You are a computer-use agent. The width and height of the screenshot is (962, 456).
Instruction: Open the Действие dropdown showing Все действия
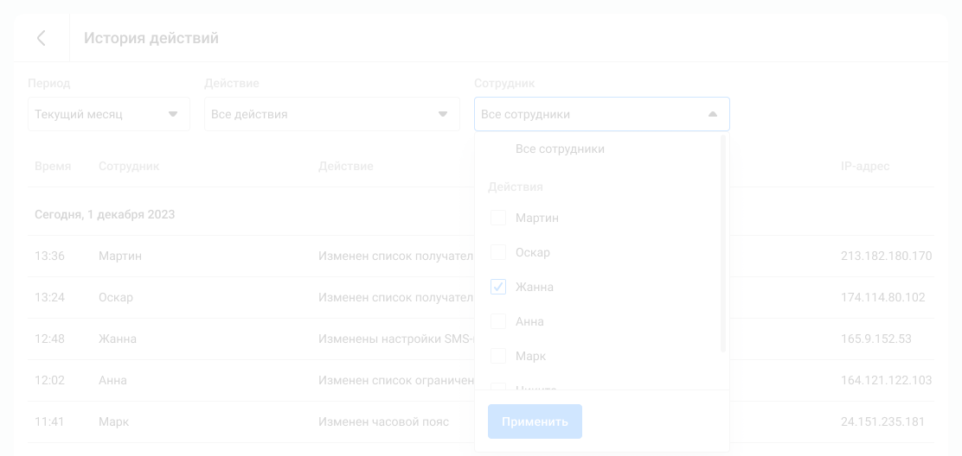(332, 114)
